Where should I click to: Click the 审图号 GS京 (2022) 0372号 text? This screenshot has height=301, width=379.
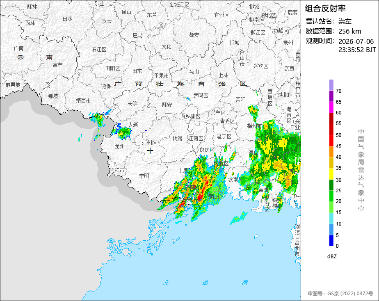point(340,294)
